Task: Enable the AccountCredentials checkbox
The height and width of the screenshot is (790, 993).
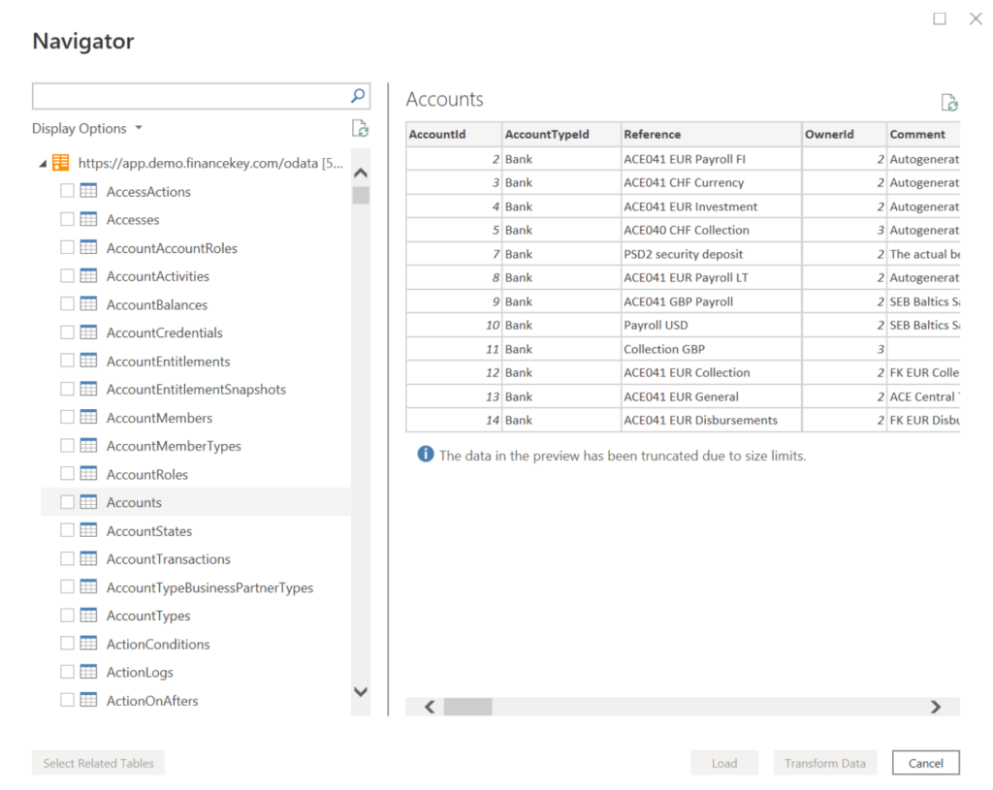Action: [x=67, y=332]
